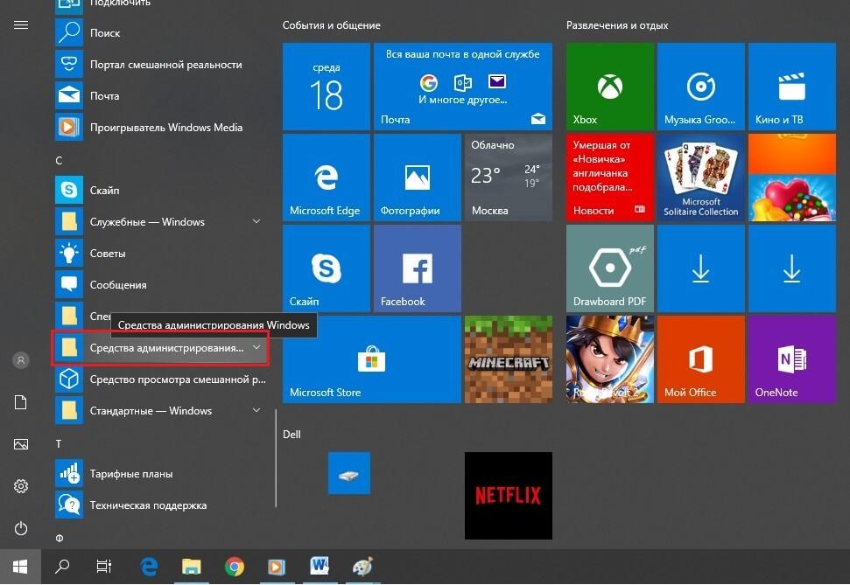This screenshot has width=850, height=585.
Task: Expand the start menu hamburger navigation
Action: pyautogui.click(x=21, y=24)
